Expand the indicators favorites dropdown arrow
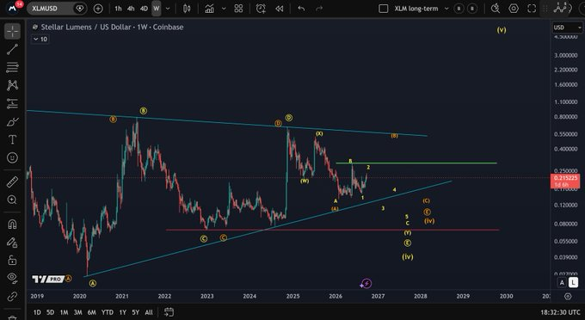Image resolution: width=585 pixels, height=320 pixels. click(x=224, y=9)
